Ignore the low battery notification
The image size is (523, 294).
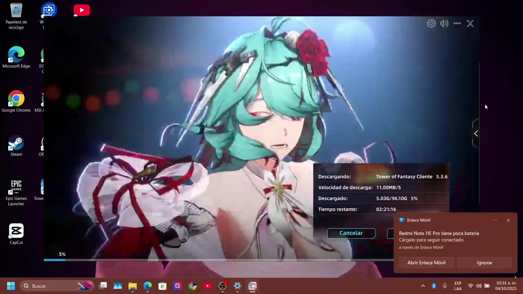click(x=485, y=263)
